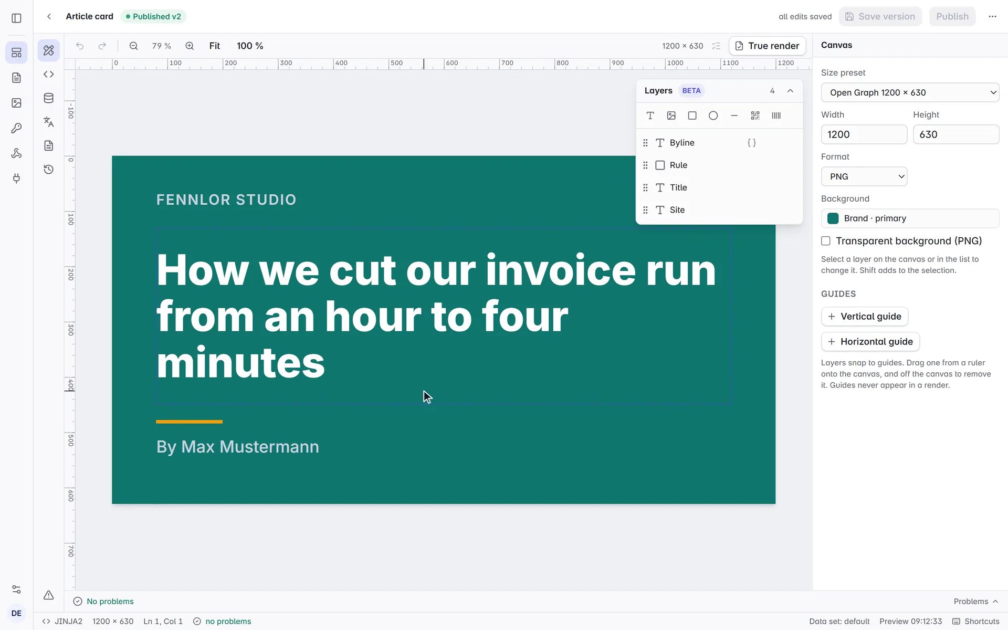Select the Byline layer

[x=719, y=143]
